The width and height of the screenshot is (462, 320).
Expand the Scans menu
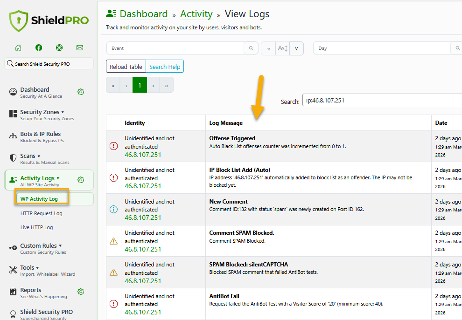click(x=39, y=156)
